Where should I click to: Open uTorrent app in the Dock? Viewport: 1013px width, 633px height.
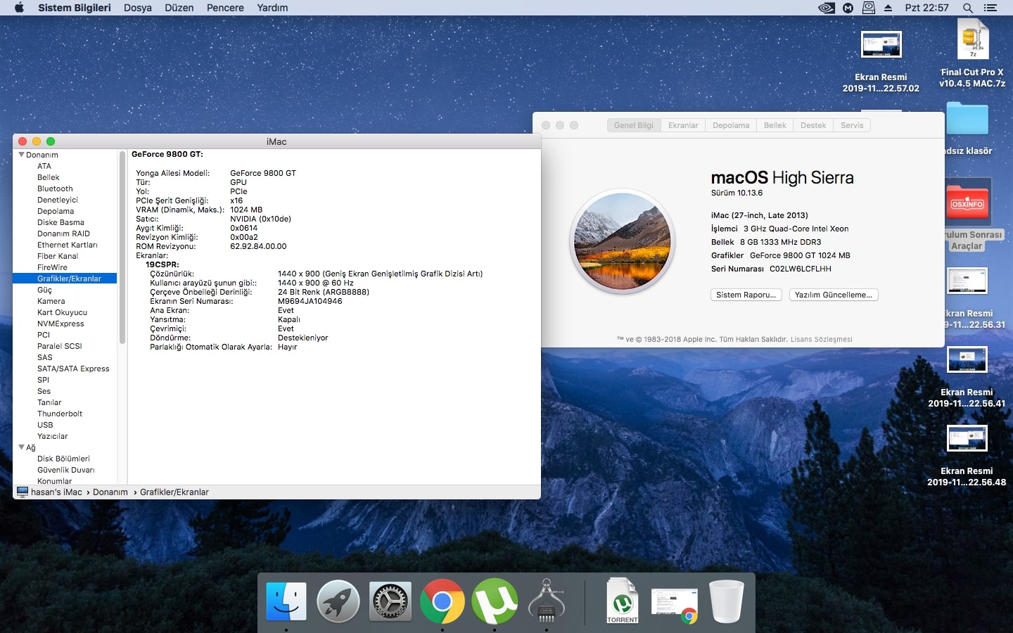pyautogui.click(x=495, y=602)
